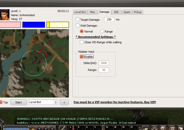The height and width of the screenshot is (130, 184).
Task: Click quickslot 2 in game hotbar
Action: pyautogui.click(x=82, y=128)
